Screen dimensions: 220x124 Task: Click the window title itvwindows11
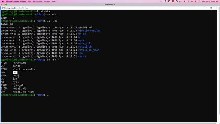tap(110, 4)
